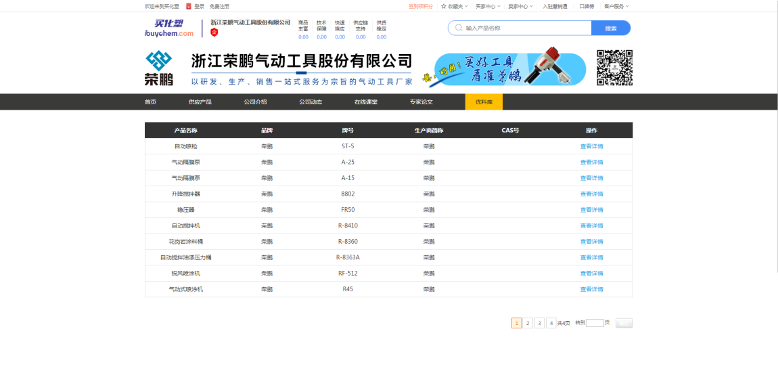The height and width of the screenshot is (367, 778).
Task: Go to pagination page 3
Action: point(539,323)
